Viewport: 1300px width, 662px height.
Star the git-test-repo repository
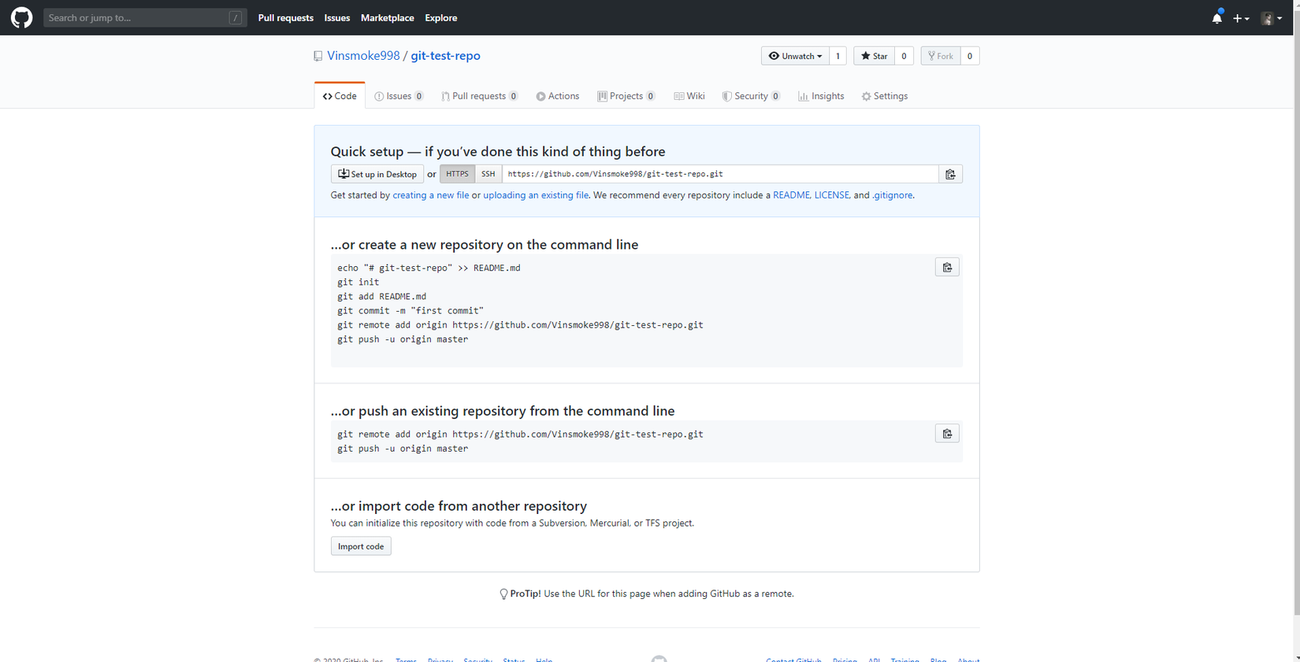point(874,56)
